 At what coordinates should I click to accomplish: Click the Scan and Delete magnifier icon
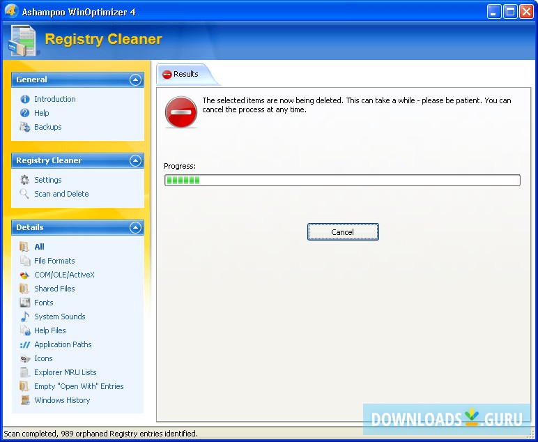click(x=24, y=194)
